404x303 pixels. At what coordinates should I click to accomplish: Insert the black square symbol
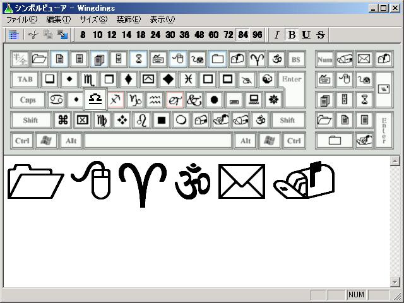point(162,120)
